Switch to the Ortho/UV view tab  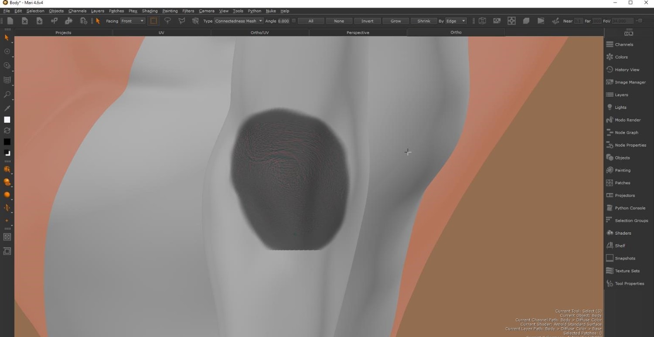pos(259,33)
